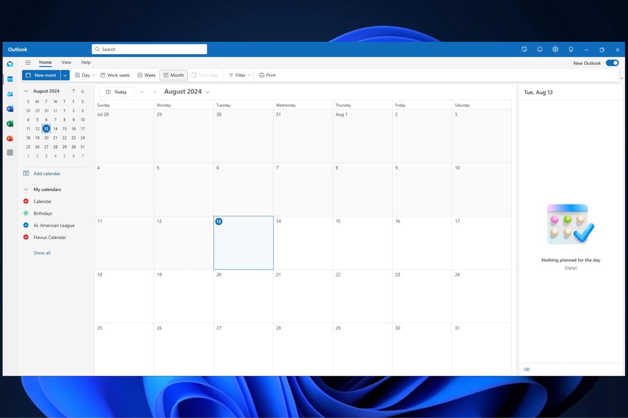Open the Help tab
The height and width of the screenshot is (418, 628).
pos(86,62)
